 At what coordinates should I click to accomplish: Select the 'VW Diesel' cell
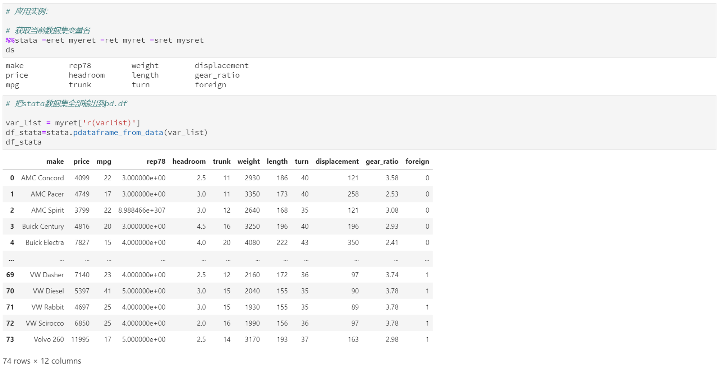(48, 291)
